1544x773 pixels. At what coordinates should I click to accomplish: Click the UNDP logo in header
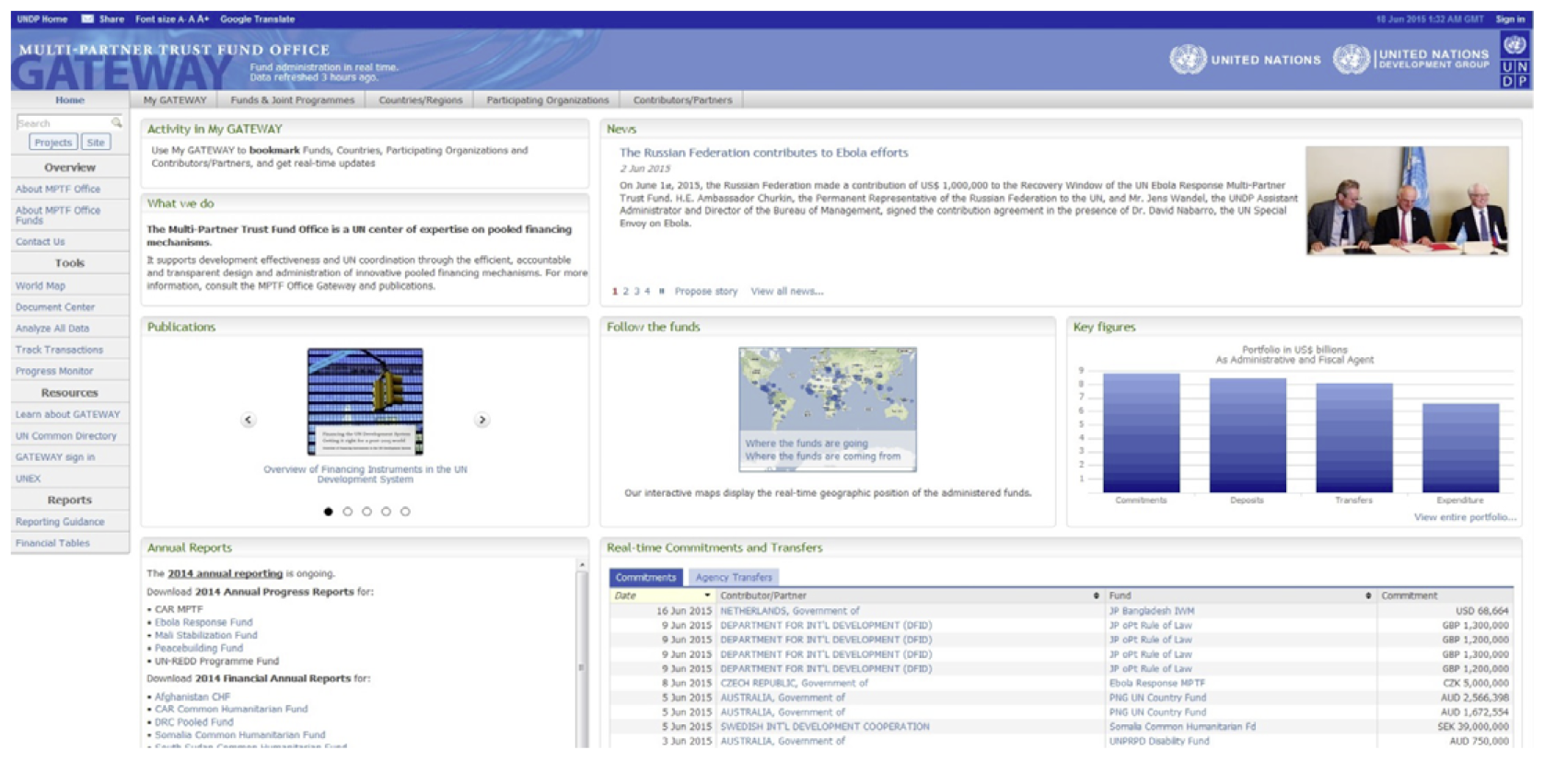[x=1515, y=60]
